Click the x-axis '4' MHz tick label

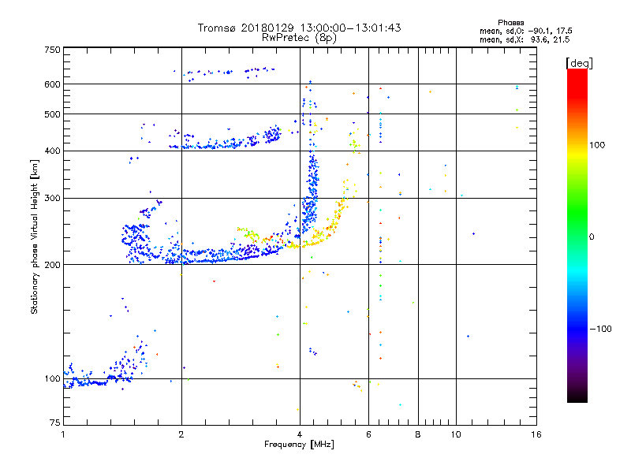(300, 434)
